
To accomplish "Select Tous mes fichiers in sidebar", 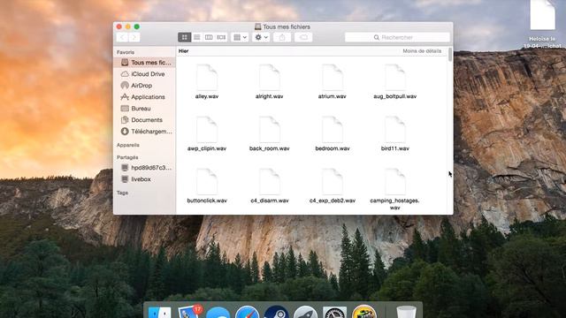I will click(x=145, y=63).
